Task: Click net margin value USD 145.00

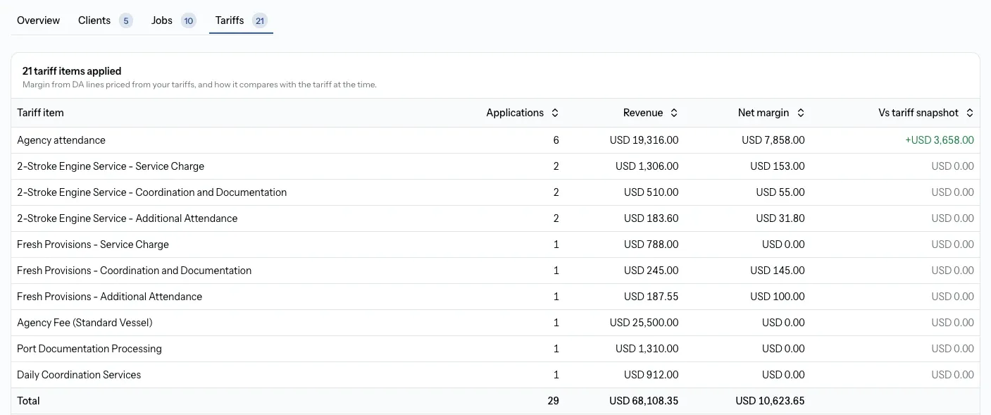Action: 778,271
